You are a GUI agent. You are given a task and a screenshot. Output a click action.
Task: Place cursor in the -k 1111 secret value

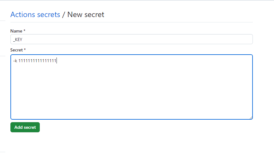(x=35, y=61)
